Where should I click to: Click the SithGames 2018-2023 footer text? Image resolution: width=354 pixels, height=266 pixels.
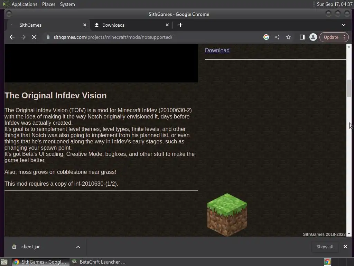click(324, 234)
